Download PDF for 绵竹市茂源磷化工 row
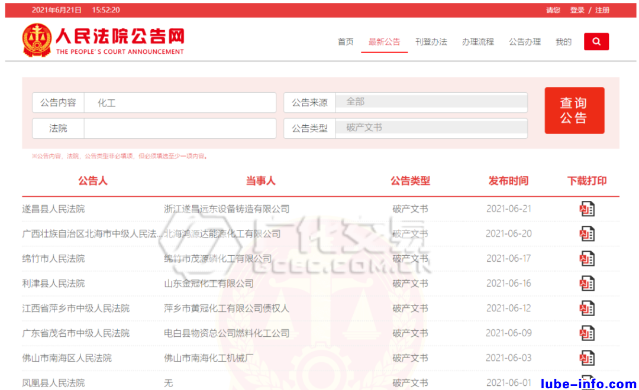This screenshot has width=639, height=390. (587, 259)
